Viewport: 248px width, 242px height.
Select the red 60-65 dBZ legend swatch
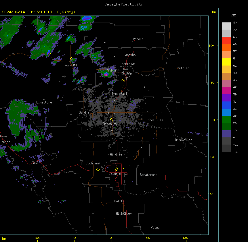pyautogui.click(x=226, y=41)
